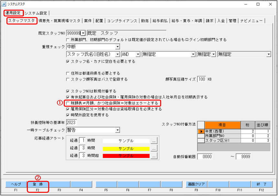Click the 終了 F12 button
The height and width of the screenshot is (196, 278).
[261, 184]
